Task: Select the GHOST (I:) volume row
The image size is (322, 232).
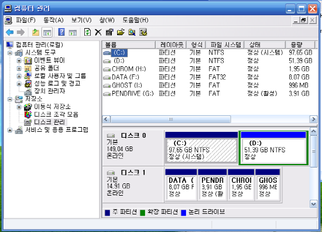Action: tap(210, 86)
